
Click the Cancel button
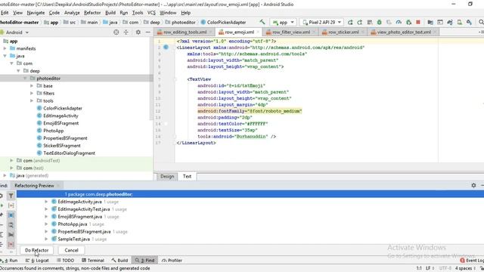(x=71, y=250)
